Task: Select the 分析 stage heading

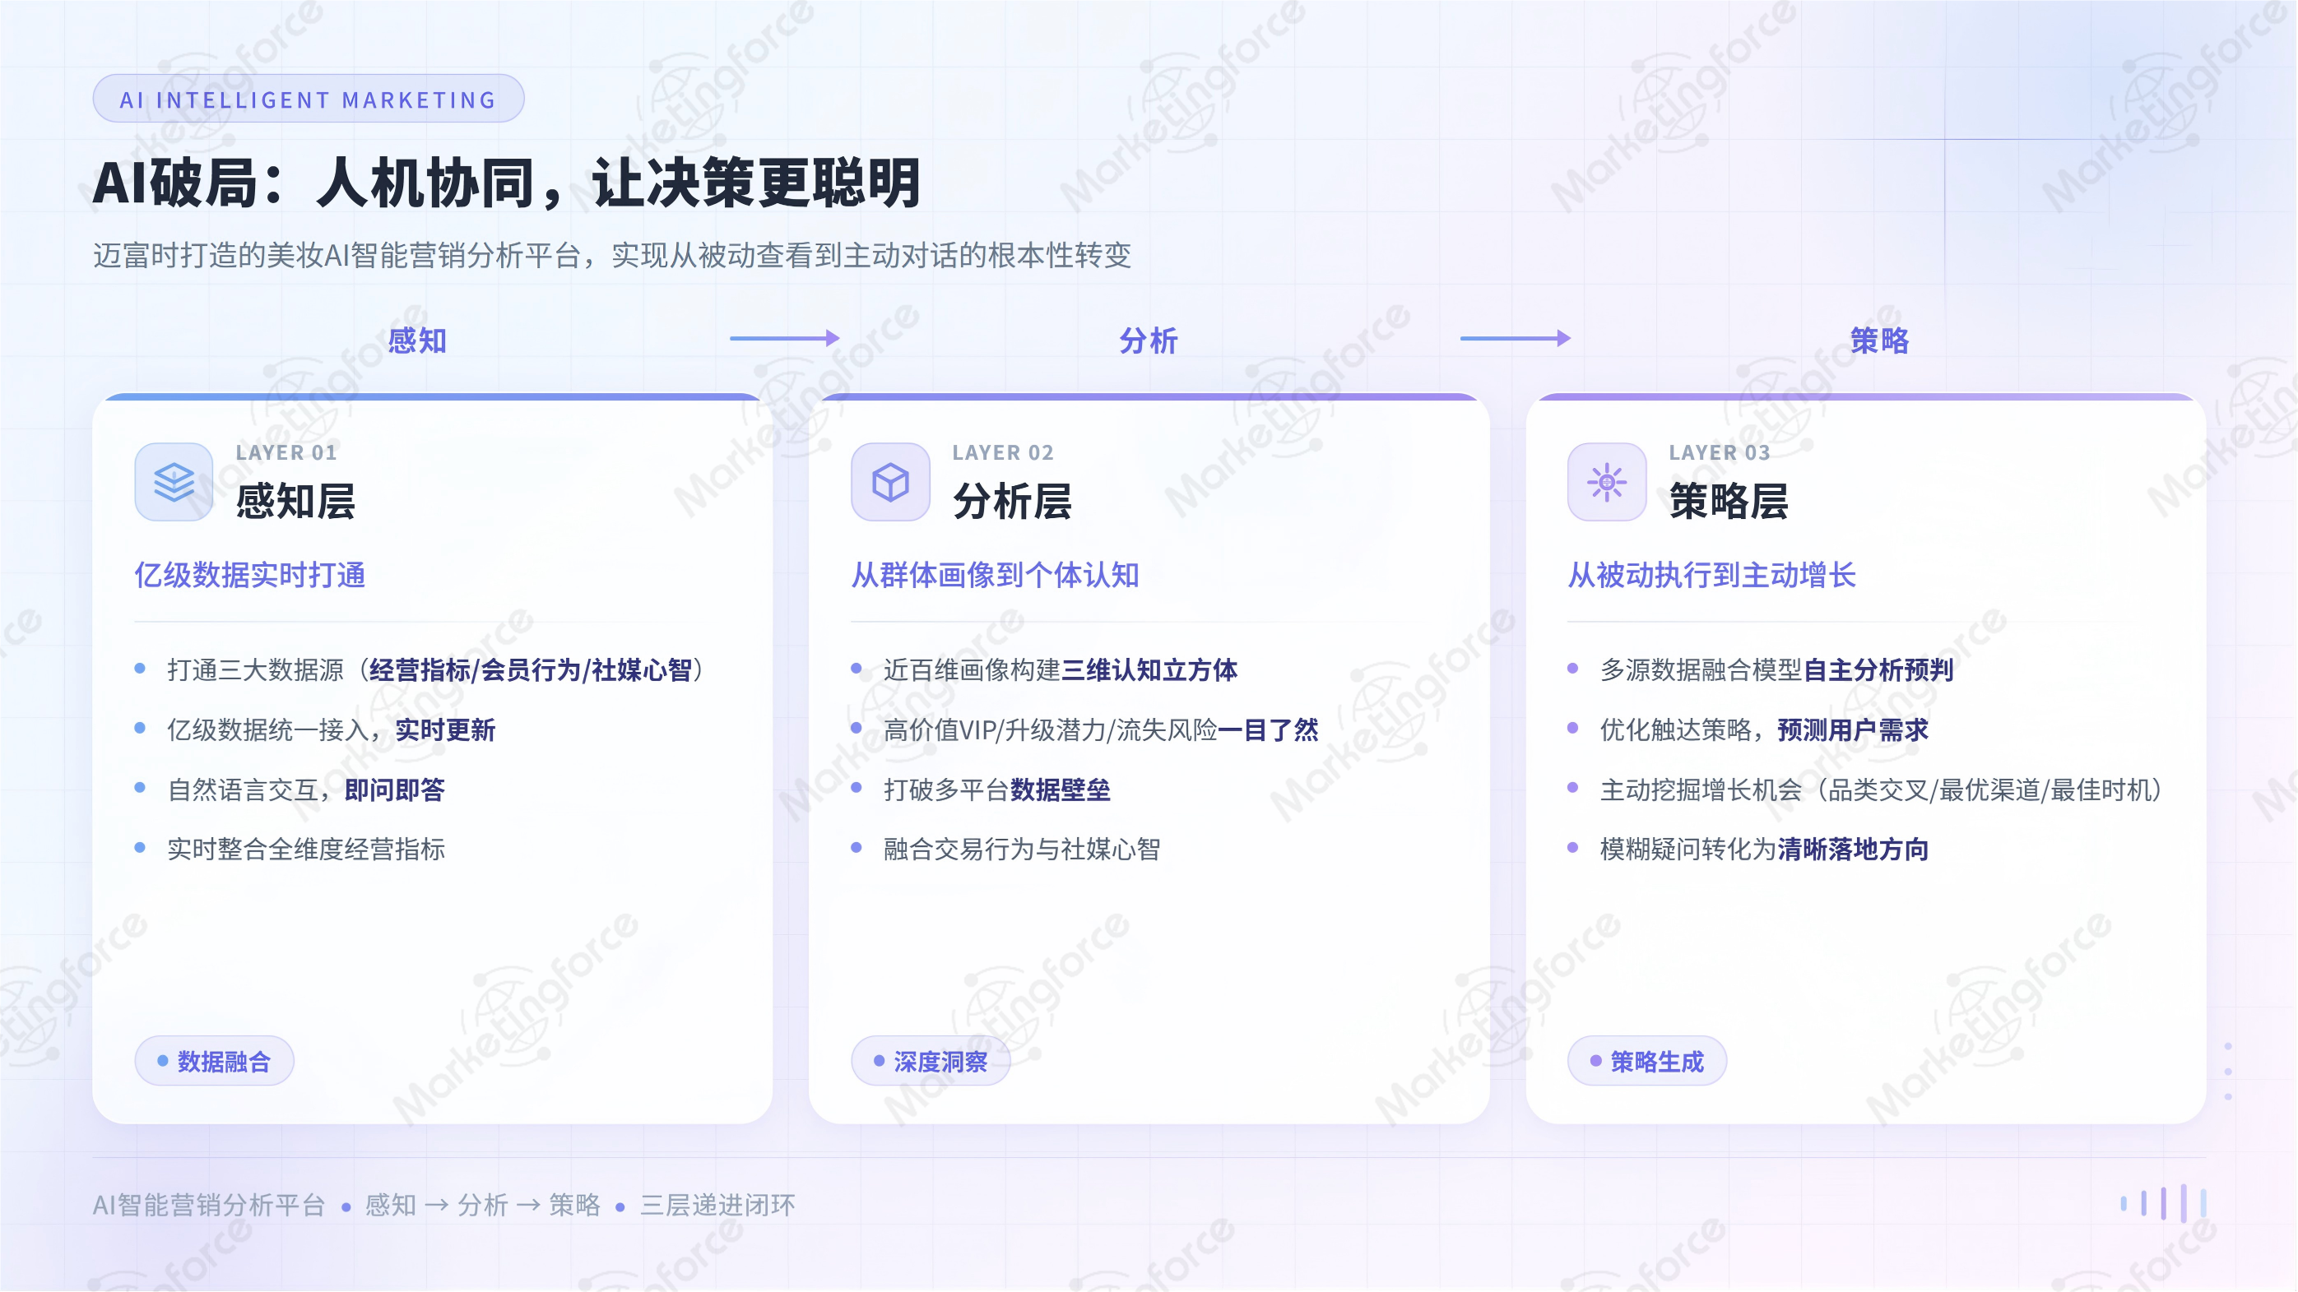Action: coord(1148,340)
